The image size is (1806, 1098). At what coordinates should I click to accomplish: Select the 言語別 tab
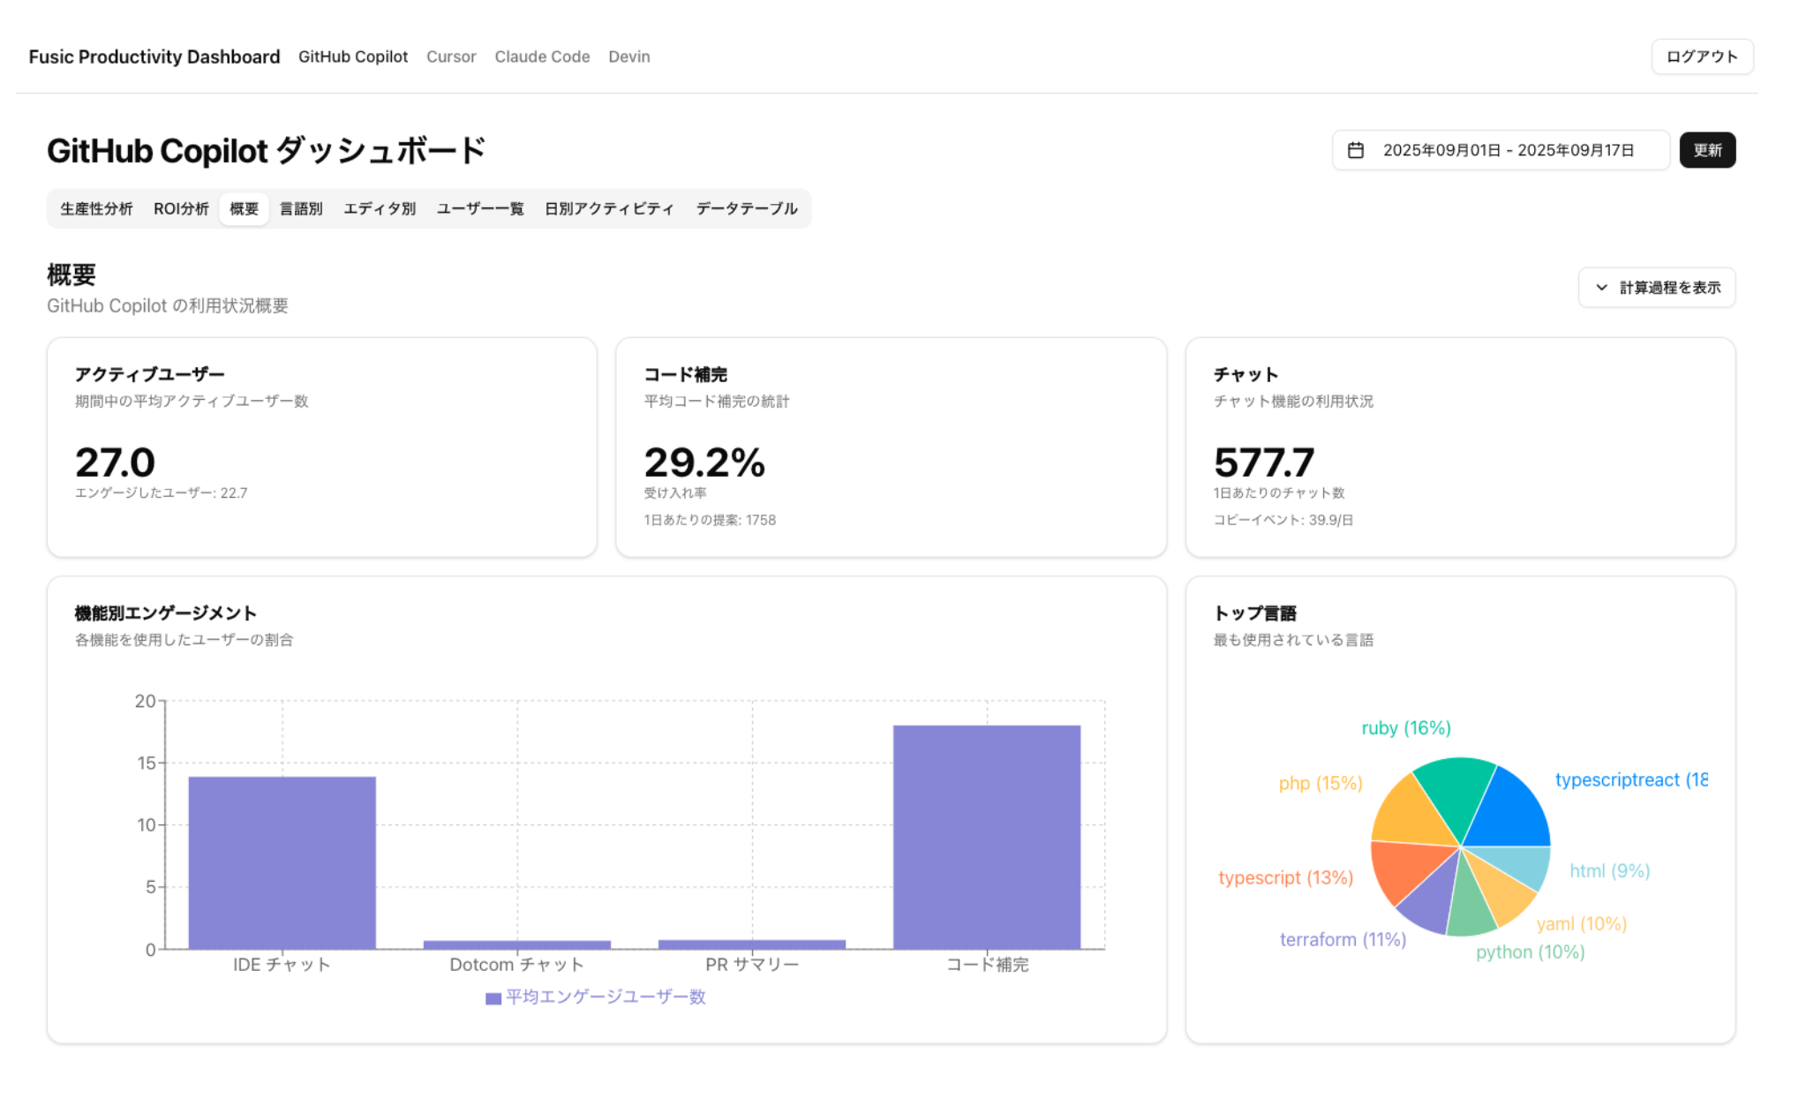[x=301, y=209]
